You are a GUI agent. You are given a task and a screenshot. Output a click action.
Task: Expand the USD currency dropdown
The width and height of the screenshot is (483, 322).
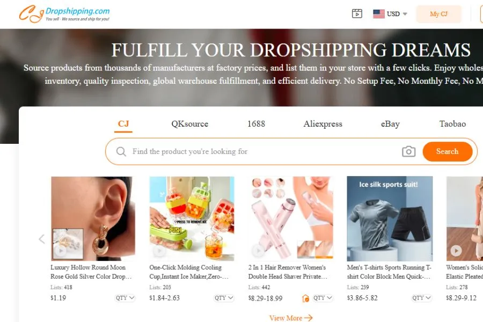tap(405, 14)
